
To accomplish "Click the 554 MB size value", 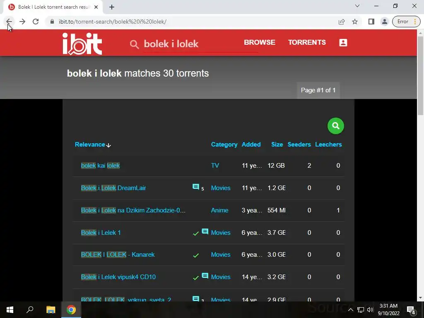I will coord(276,210).
